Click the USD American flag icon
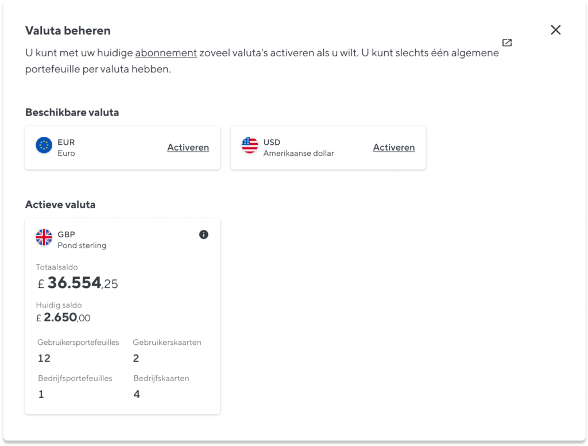This screenshot has height=446, width=588. [250, 145]
